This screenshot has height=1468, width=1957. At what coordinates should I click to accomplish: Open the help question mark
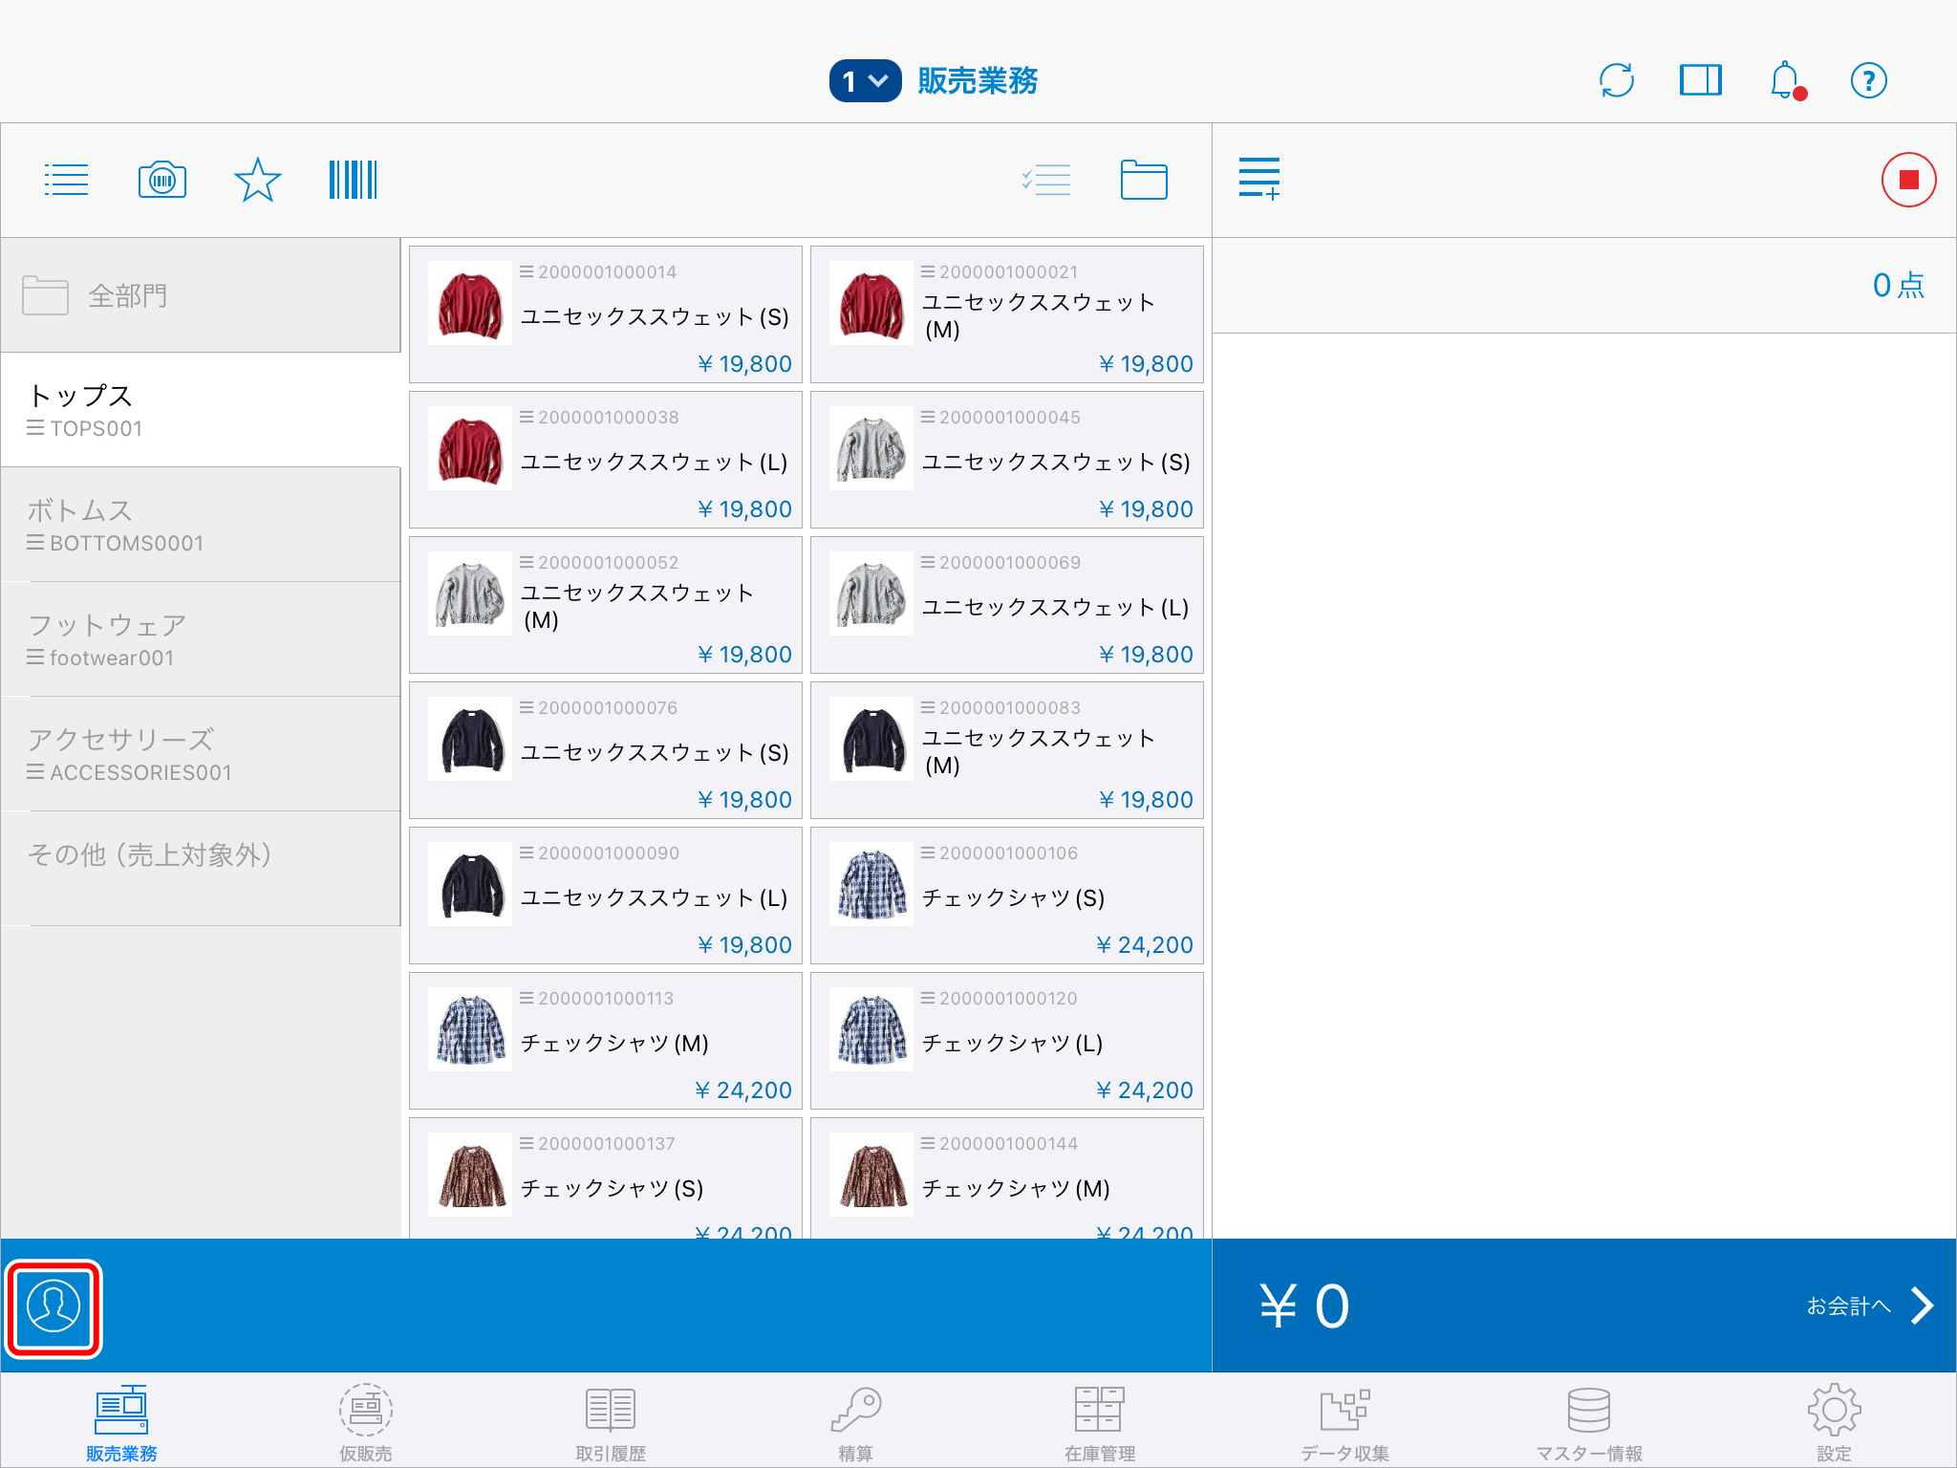pyautogui.click(x=1868, y=80)
